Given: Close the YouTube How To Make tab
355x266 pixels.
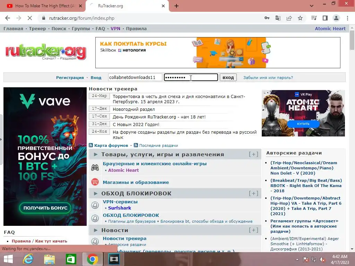Looking at the screenshot, I should click(x=80, y=6).
